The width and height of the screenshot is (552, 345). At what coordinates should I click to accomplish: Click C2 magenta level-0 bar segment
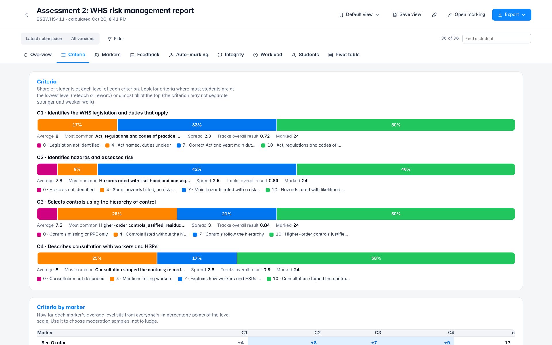pyautogui.click(x=47, y=169)
